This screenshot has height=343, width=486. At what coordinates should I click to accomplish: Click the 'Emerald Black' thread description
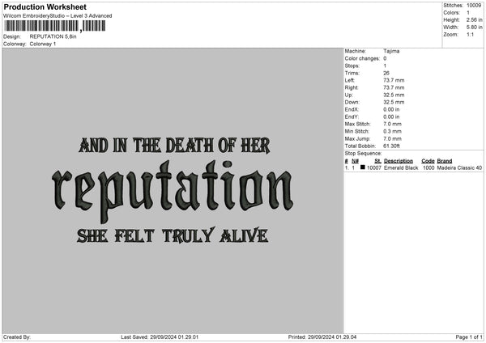pyautogui.click(x=401, y=167)
